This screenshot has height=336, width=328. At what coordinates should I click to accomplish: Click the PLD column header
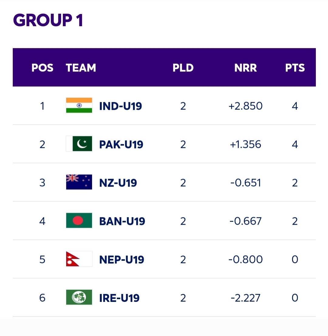pos(183,68)
